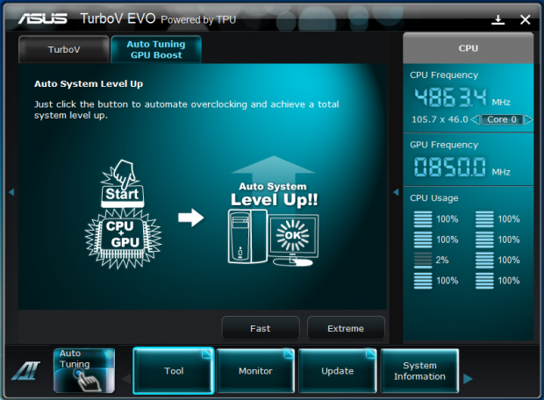The image size is (544, 400).
Task: Select previous core with left arrow
Action: [475, 119]
